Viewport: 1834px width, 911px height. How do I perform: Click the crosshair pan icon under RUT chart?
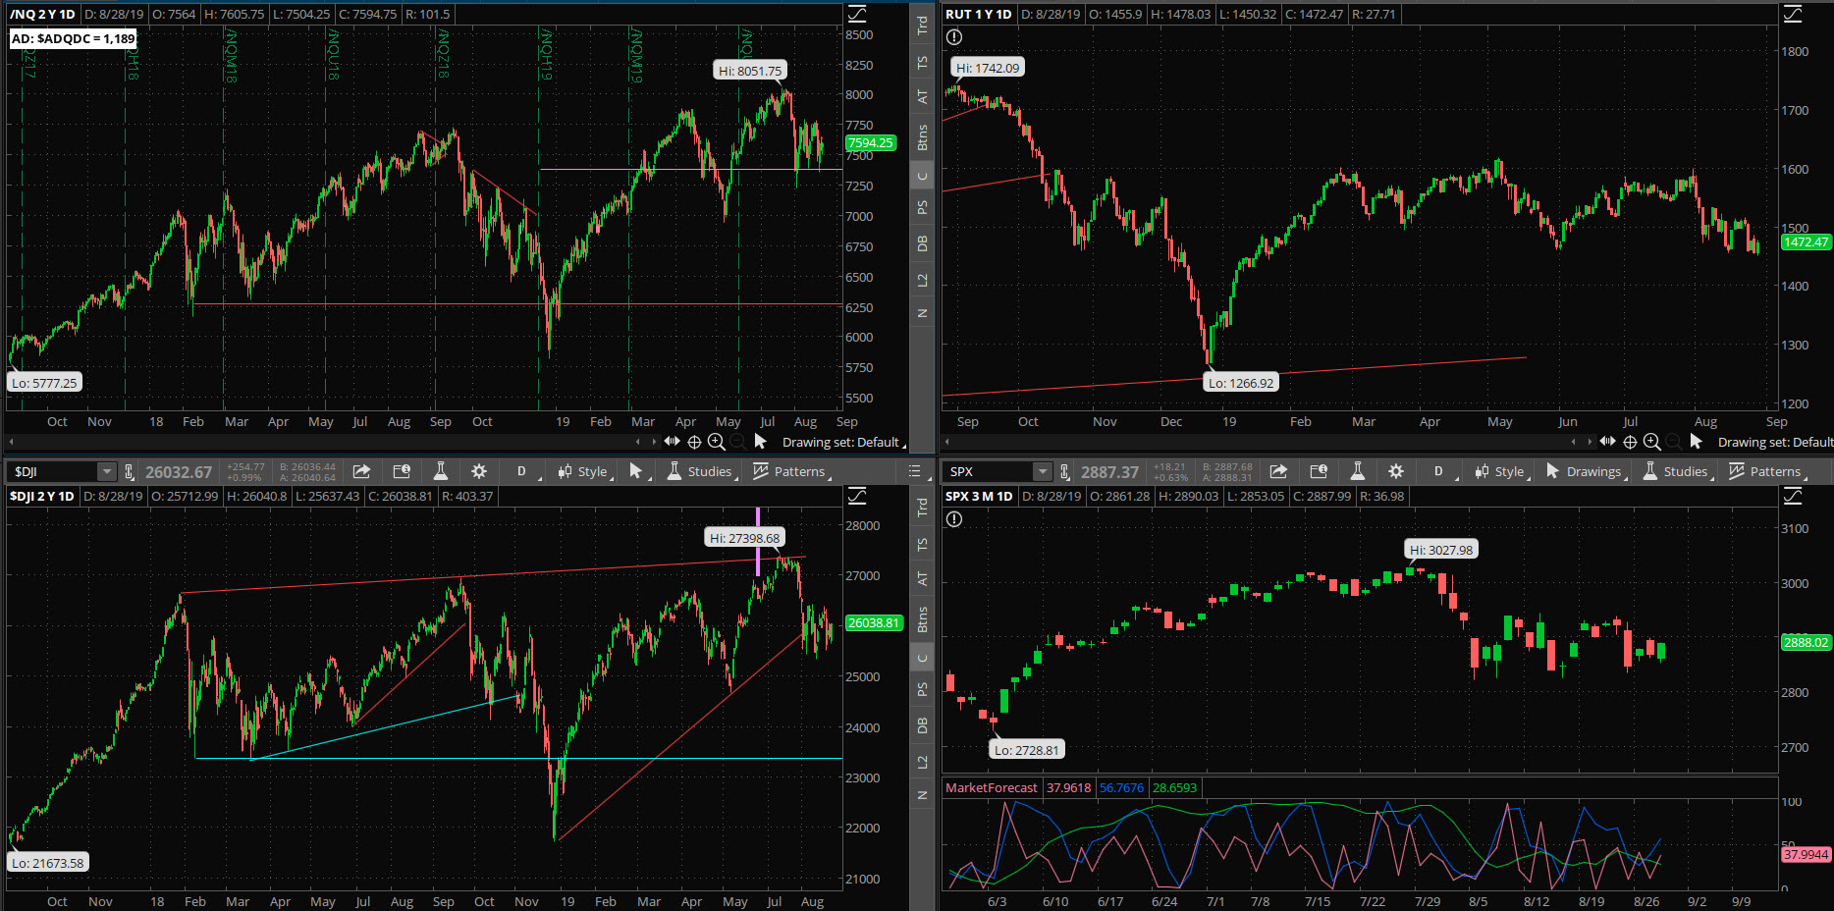point(1630,442)
